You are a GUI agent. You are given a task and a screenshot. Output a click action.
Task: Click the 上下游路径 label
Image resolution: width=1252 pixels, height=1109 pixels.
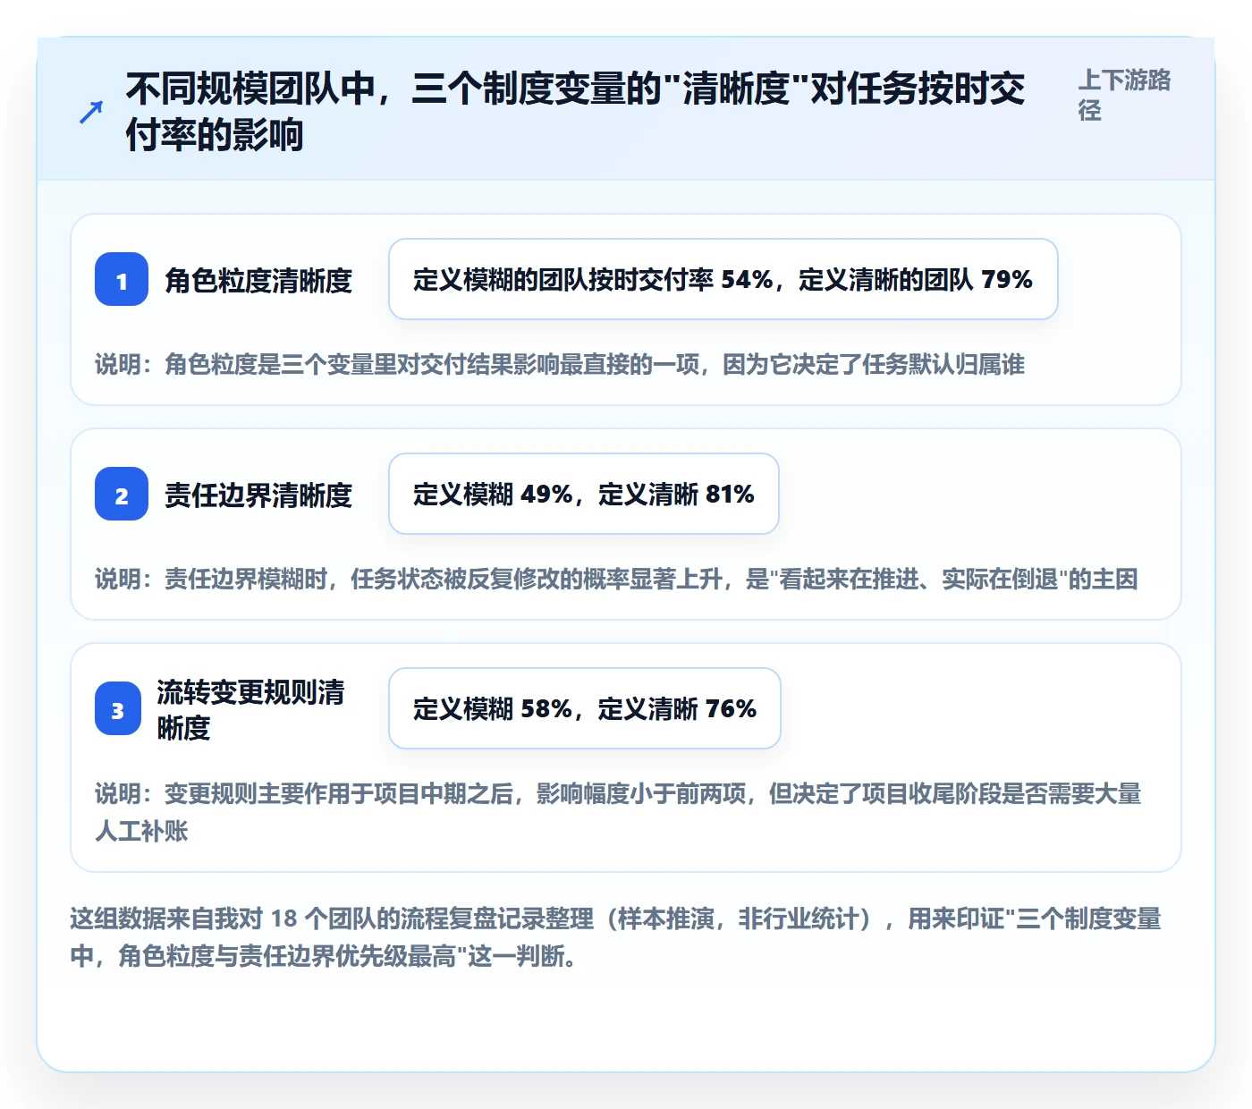click(x=1124, y=95)
